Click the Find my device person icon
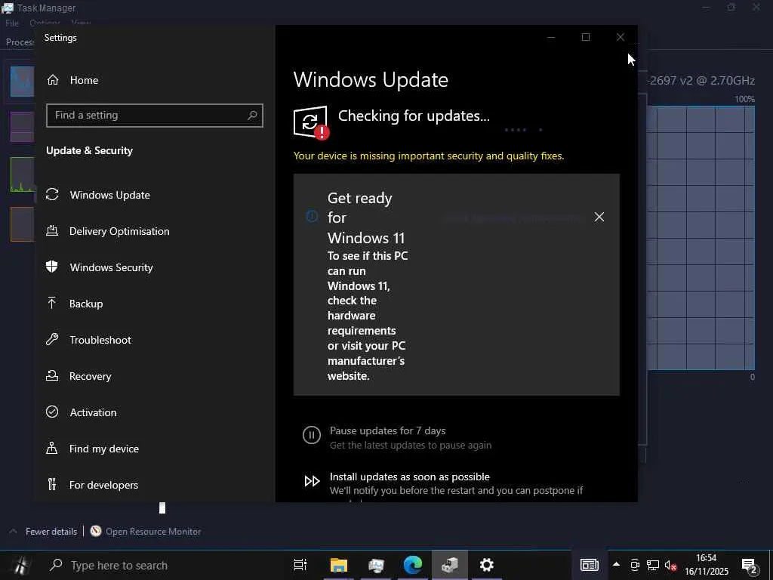This screenshot has width=773, height=580. click(52, 448)
